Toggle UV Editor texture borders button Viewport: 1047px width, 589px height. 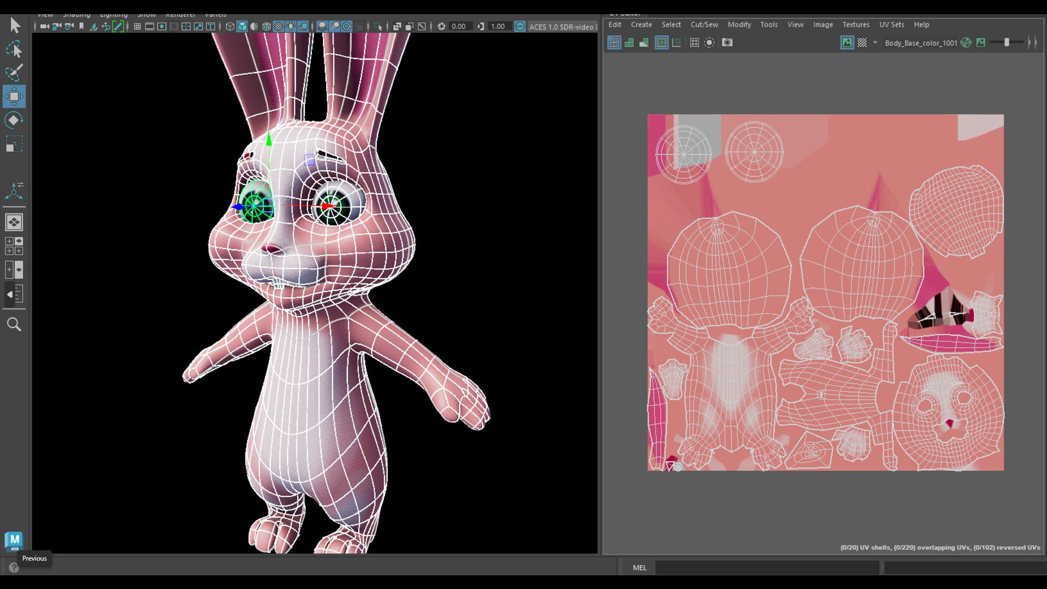pyautogui.click(x=661, y=43)
